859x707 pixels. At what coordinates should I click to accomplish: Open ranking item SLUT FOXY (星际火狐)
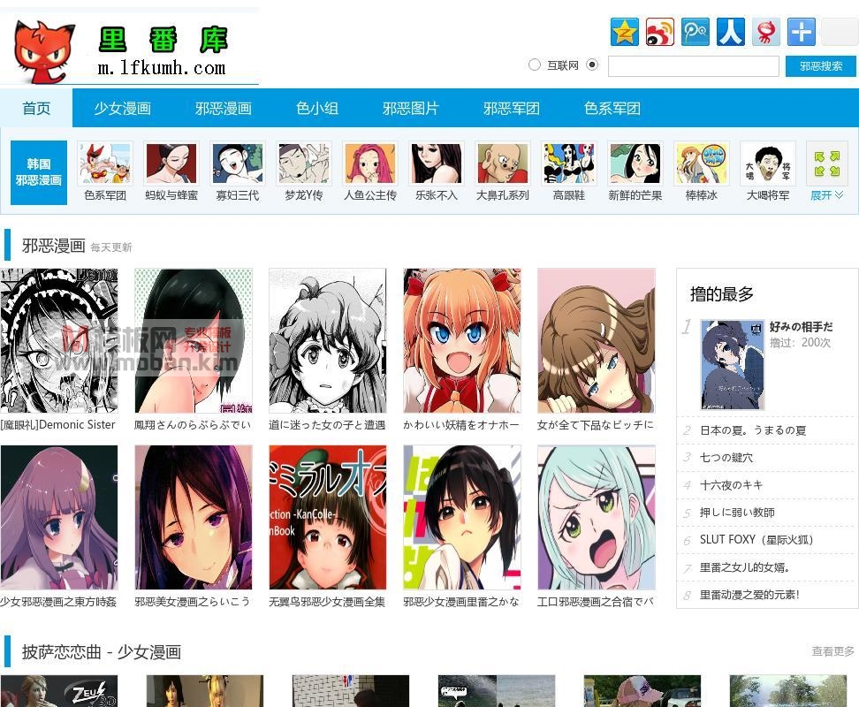click(x=756, y=540)
